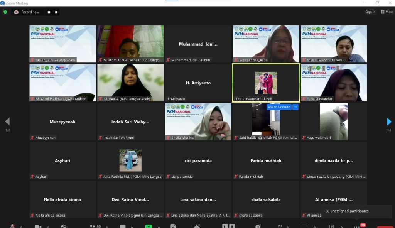
Task: Open the green encryption shield info
Action: click(5, 12)
